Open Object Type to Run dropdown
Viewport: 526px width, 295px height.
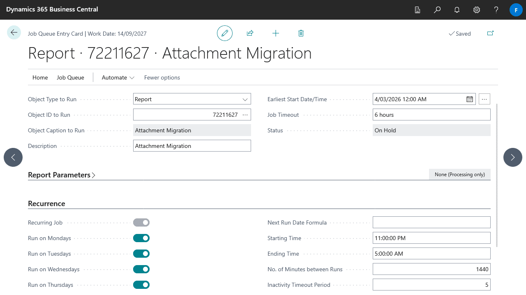click(x=192, y=99)
